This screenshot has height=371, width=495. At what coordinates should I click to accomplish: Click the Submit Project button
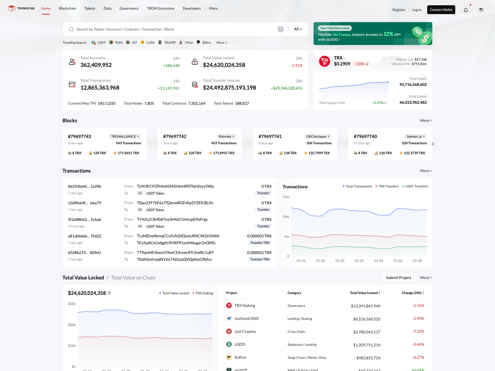click(x=398, y=278)
